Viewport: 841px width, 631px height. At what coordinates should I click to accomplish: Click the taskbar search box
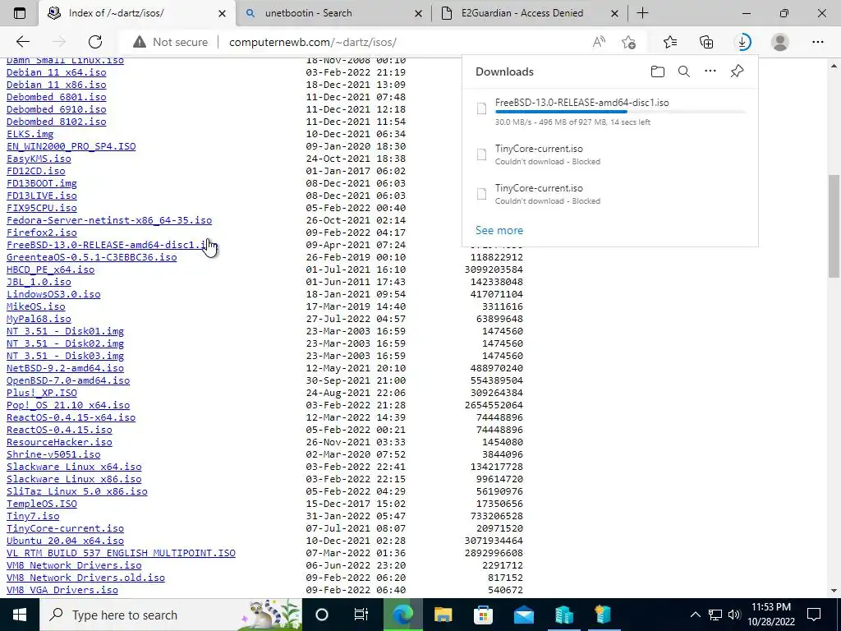pyautogui.click(x=171, y=615)
